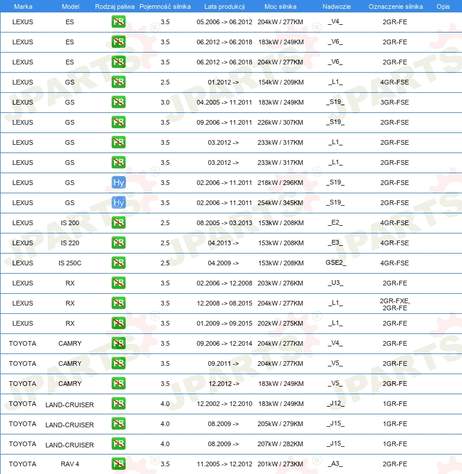Click the petrol icon for the 3.0 Lexus GS
This screenshot has width=462, height=474.
coord(119,102)
